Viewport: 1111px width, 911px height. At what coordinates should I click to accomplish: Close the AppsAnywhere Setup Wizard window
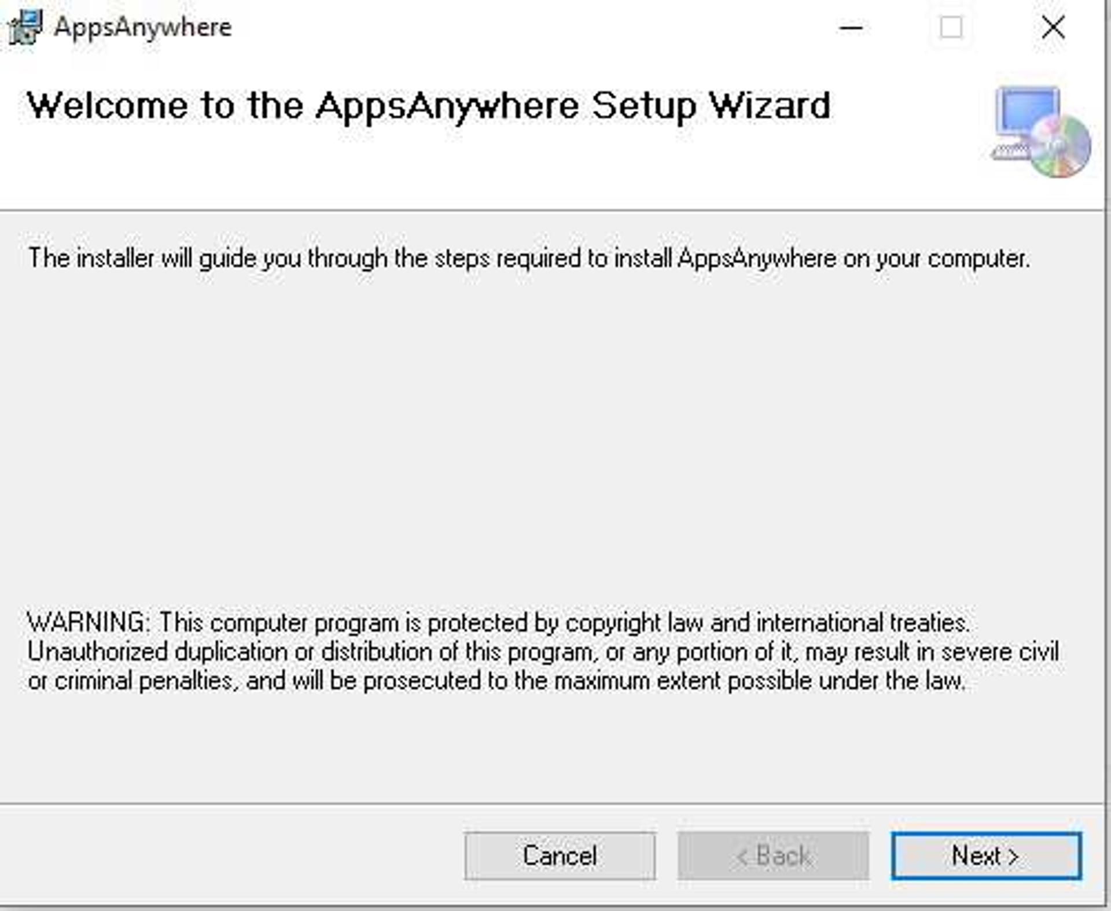(x=1053, y=27)
